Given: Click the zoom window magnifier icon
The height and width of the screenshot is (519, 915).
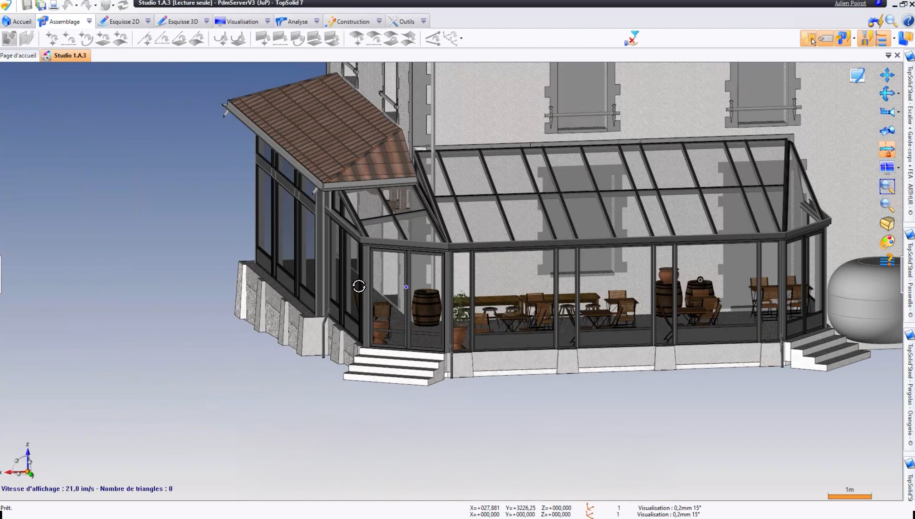Looking at the screenshot, I should pos(887,186).
